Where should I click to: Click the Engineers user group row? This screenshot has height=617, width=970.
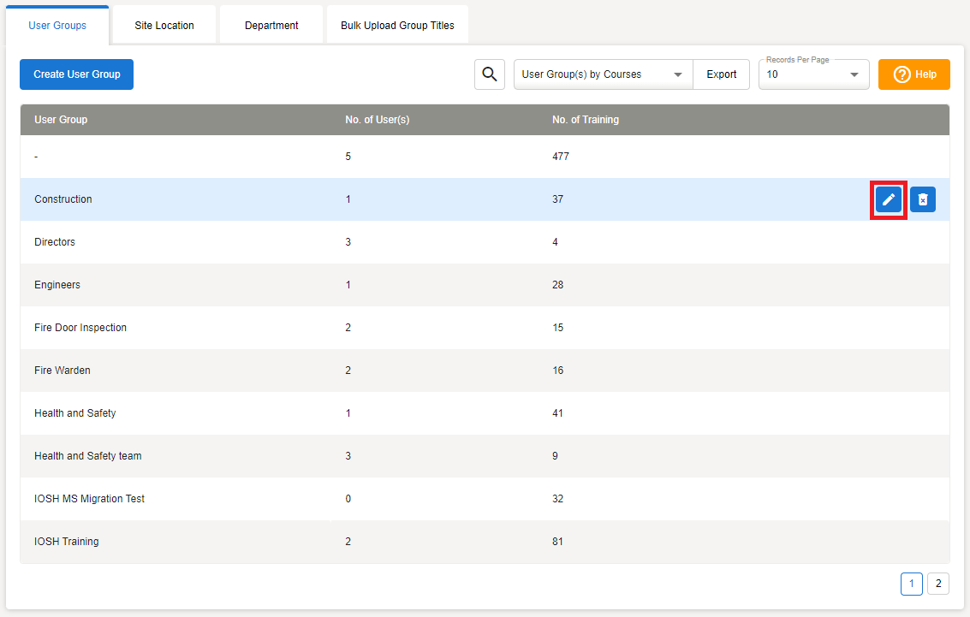click(x=57, y=285)
